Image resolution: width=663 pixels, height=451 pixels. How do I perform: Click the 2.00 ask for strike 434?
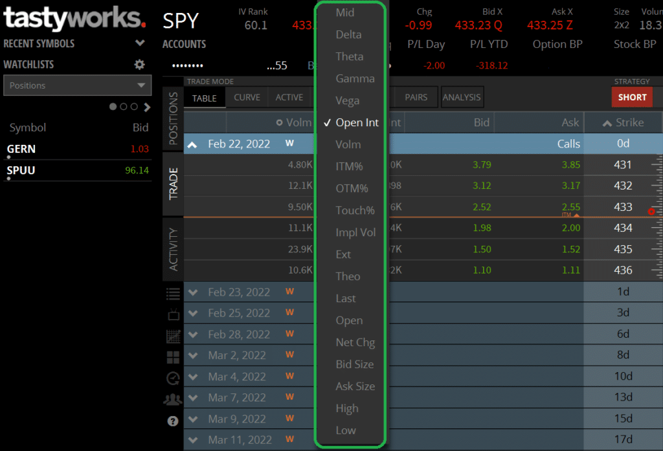point(571,228)
